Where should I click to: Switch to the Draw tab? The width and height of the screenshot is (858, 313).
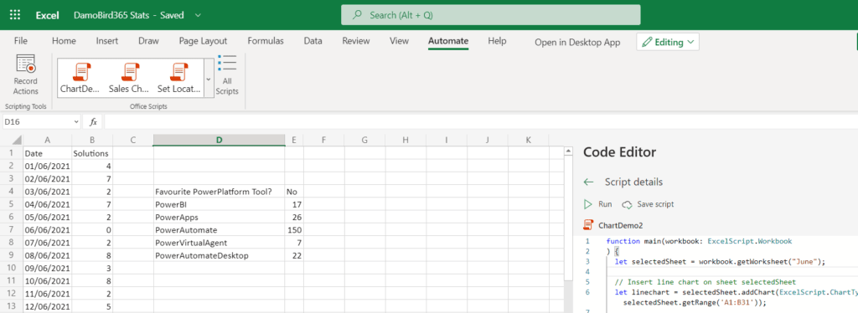click(148, 41)
